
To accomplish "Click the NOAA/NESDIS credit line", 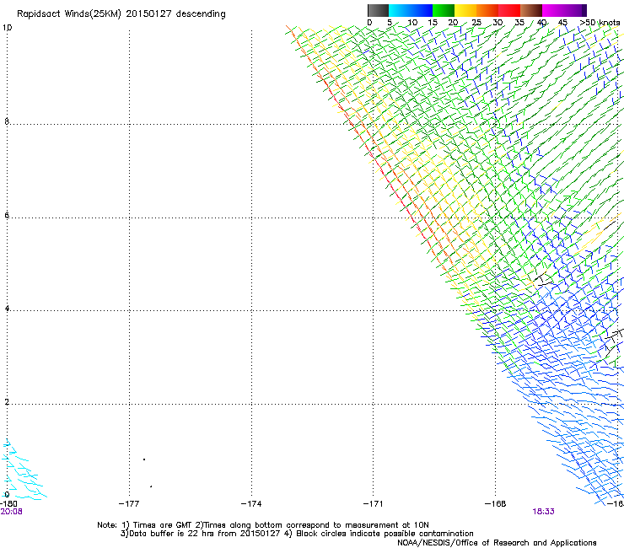I will (x=497, y=543).
